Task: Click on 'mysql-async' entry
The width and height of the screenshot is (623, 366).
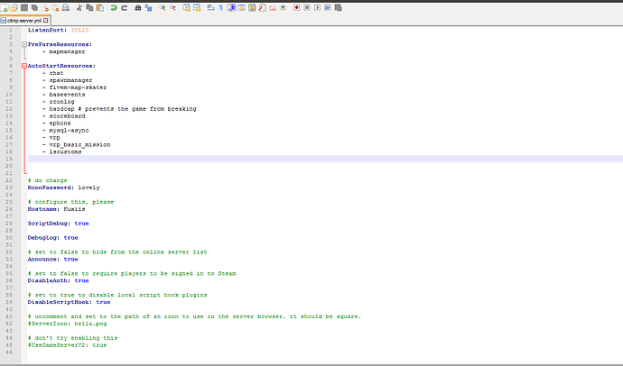Action: 69,130
